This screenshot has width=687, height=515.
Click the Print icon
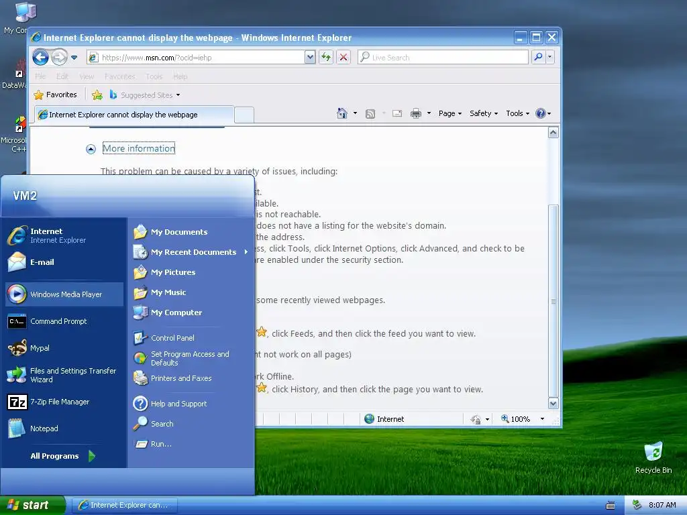(x=416, y=114)
